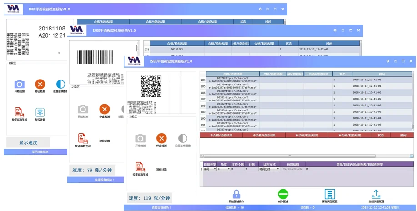Open settings gear in the front window title bar
This screenshot has width=417, height=211.
pos(388,61)
